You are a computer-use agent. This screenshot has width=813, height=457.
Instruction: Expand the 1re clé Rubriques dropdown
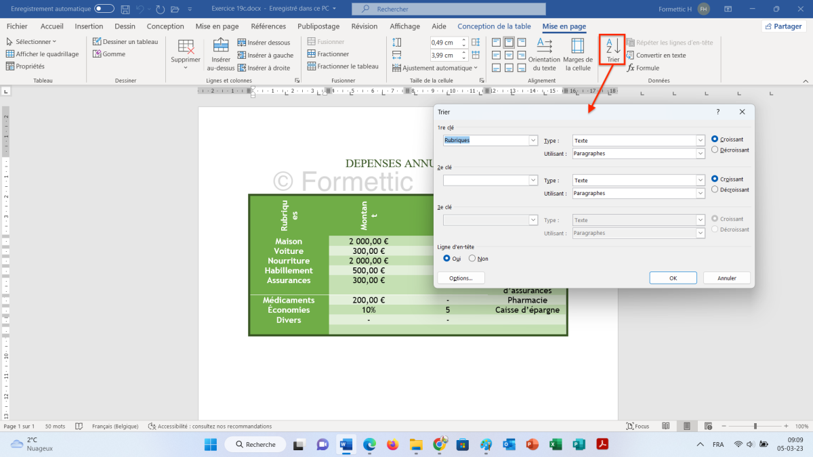point(533,140)
